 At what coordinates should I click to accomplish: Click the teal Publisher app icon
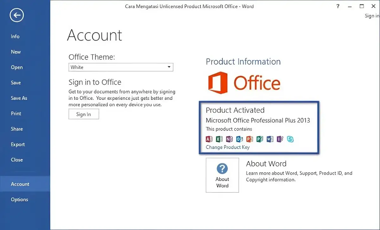pos(260,139)
